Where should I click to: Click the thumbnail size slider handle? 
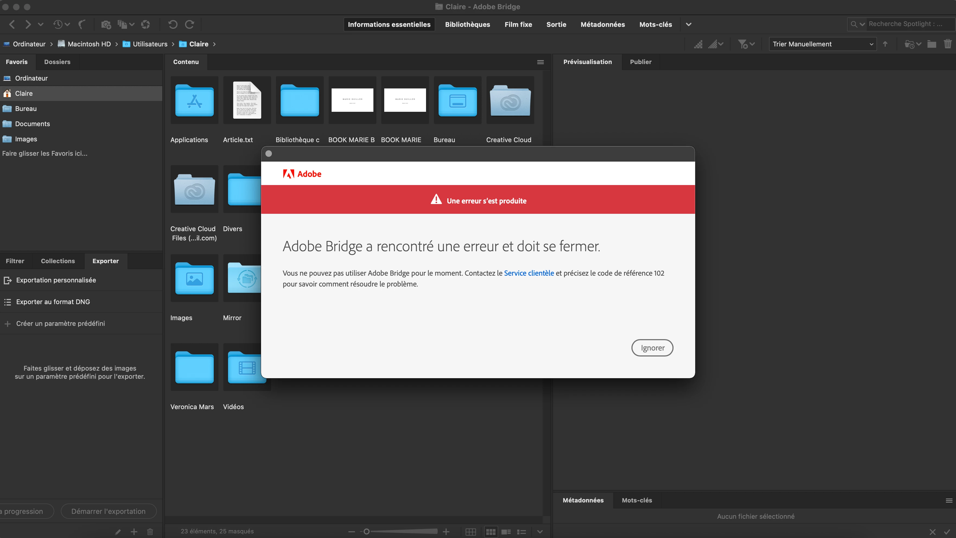(x=366, y=532)
